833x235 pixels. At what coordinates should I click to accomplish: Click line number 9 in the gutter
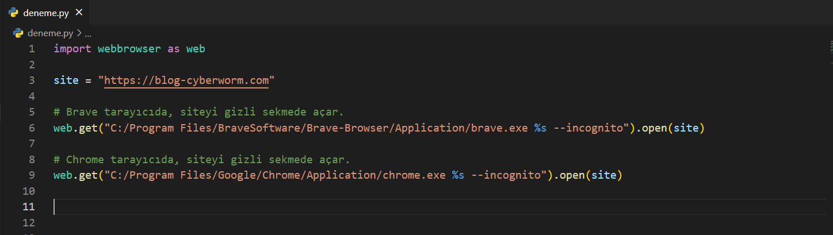click(x=32, y=175)
